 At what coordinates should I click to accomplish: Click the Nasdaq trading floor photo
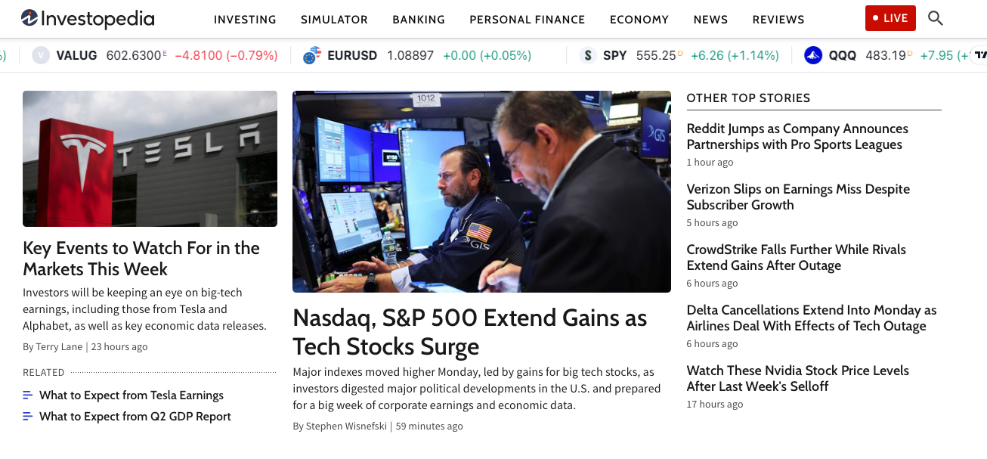(x=481, y=191)
